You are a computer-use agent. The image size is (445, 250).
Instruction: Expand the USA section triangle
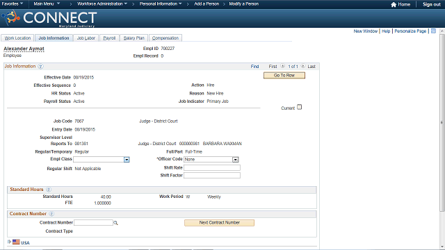click(9, 242)
